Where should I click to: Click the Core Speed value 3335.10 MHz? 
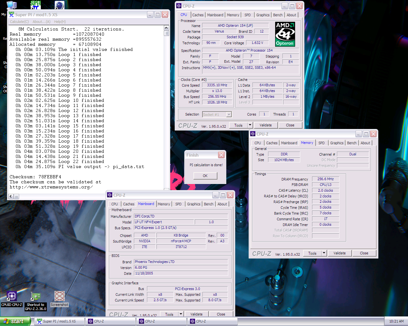click(x=217, y=85)
